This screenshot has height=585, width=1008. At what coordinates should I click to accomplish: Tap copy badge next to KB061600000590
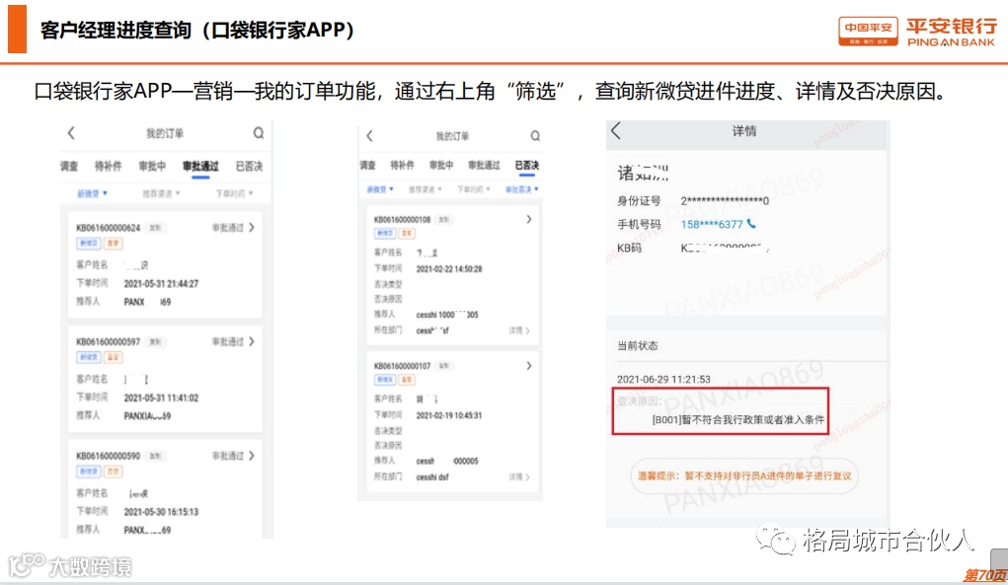(155, 456)
